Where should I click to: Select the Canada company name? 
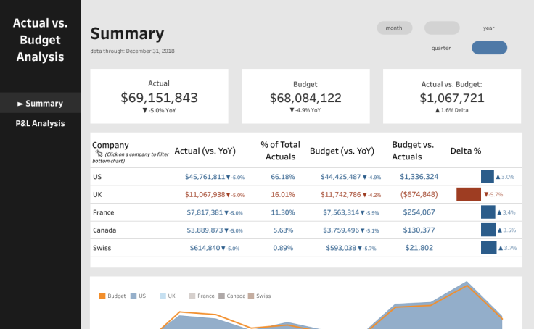click(x=105, y=230)
